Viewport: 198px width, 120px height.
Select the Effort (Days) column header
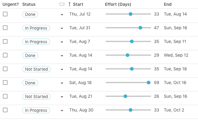point(118,4)
